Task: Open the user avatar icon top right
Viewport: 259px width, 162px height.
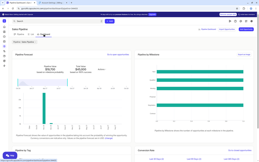Action: [252, 21]
